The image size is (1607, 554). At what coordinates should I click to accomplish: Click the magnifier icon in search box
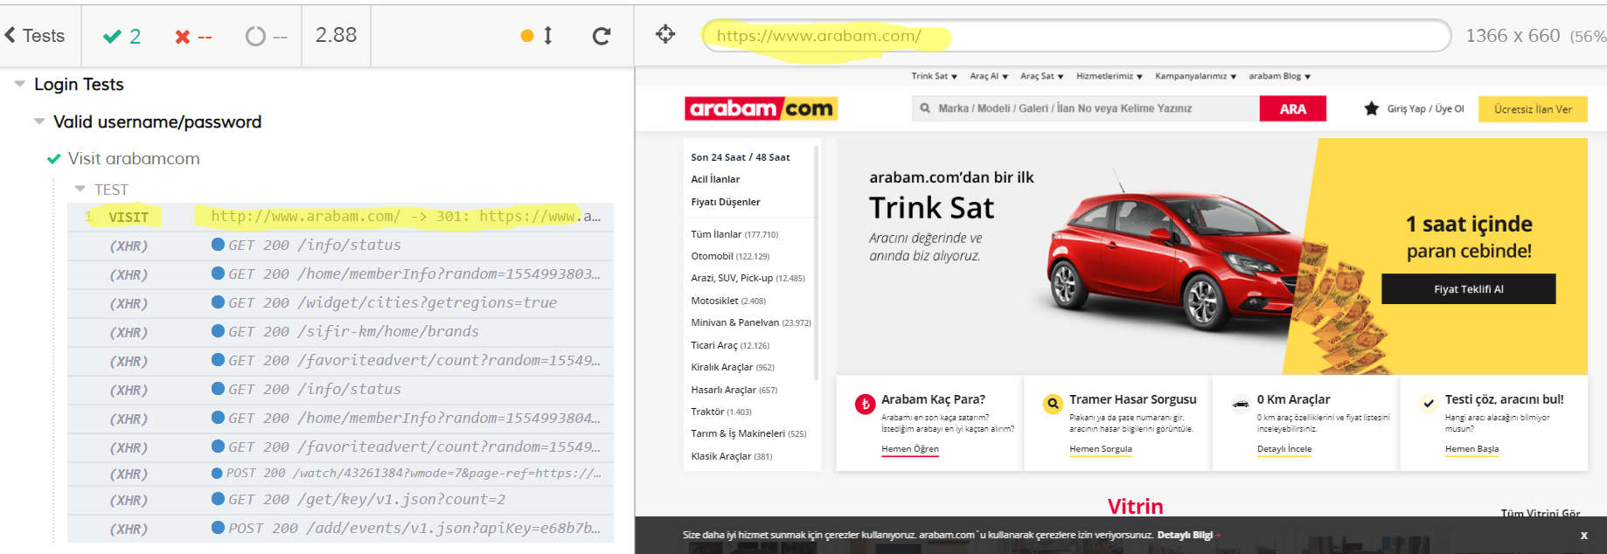point(925,108)
